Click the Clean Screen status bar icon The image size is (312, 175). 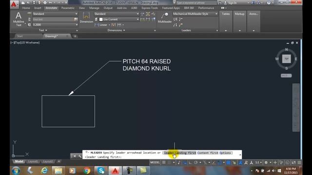point(293,162)
